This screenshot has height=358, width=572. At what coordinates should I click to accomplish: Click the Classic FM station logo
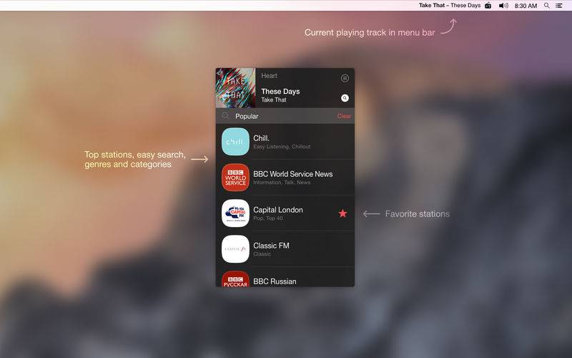pos(235,248)
